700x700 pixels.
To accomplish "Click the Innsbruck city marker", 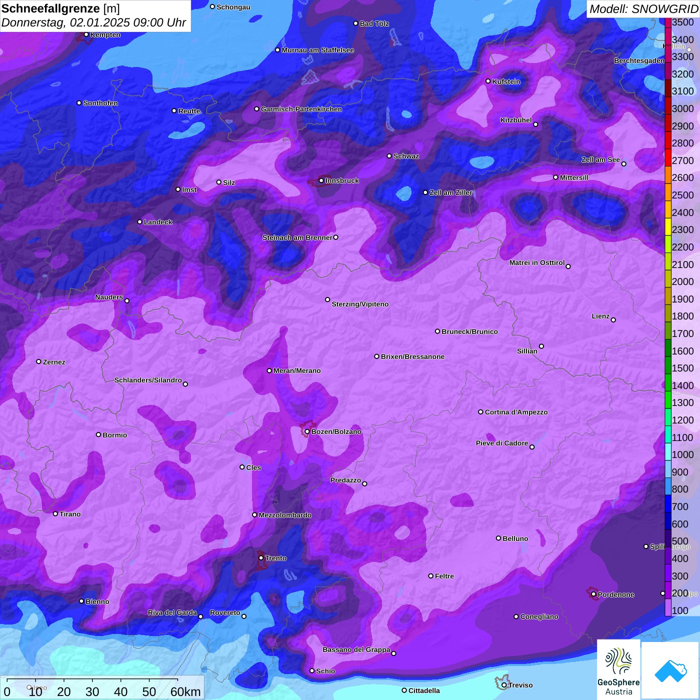I will coord(321,180).
